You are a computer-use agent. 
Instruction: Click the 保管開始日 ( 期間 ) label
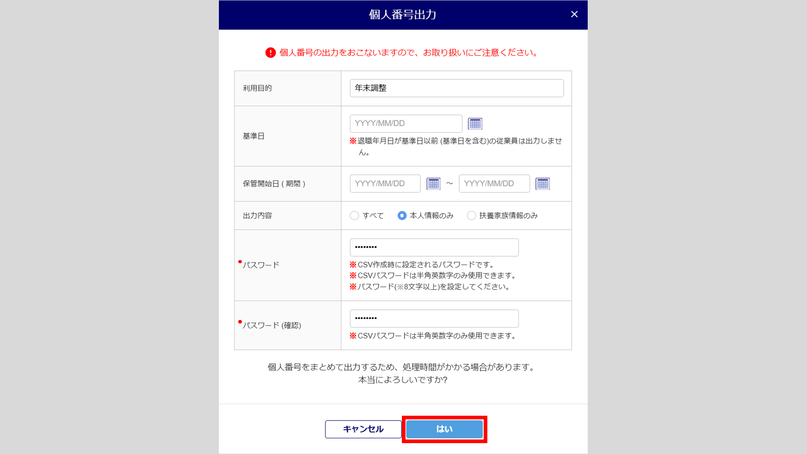pyautogui.click(x=274, y=184)
